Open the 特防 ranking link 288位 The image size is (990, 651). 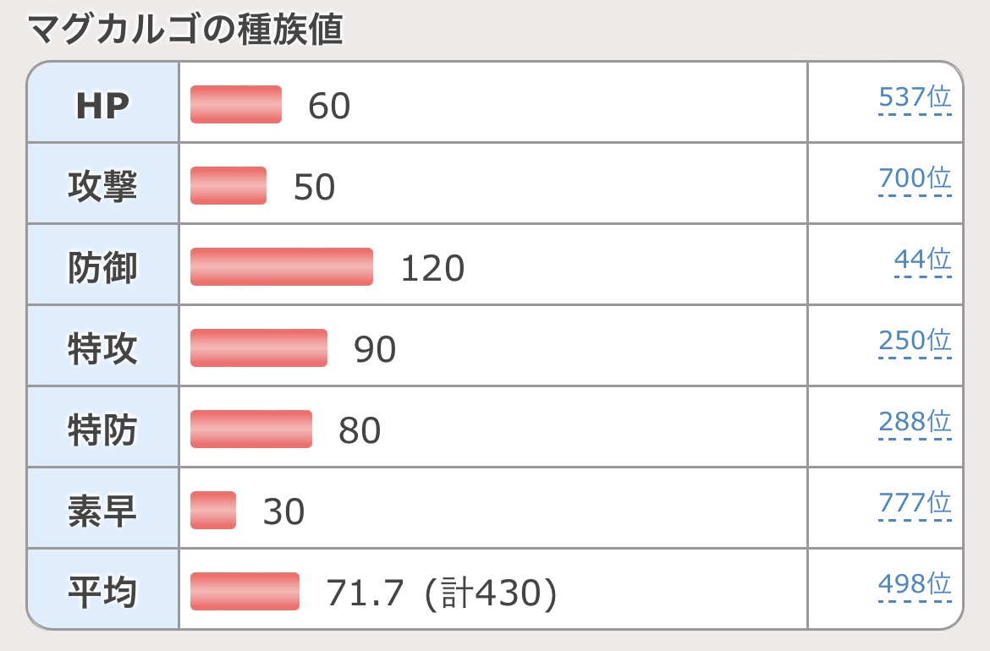[915, 422]
